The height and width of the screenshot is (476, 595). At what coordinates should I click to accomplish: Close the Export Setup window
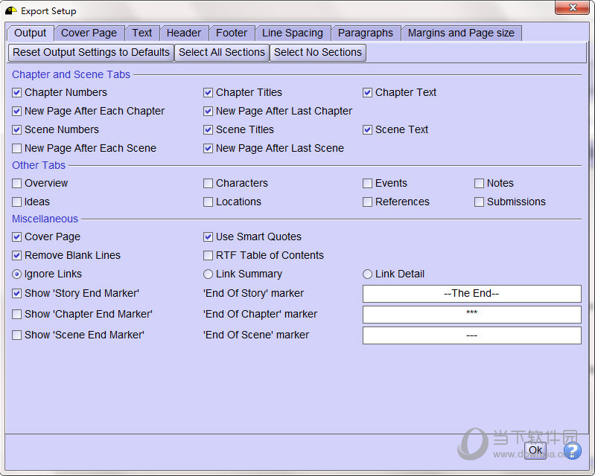(x=573, y=7)
